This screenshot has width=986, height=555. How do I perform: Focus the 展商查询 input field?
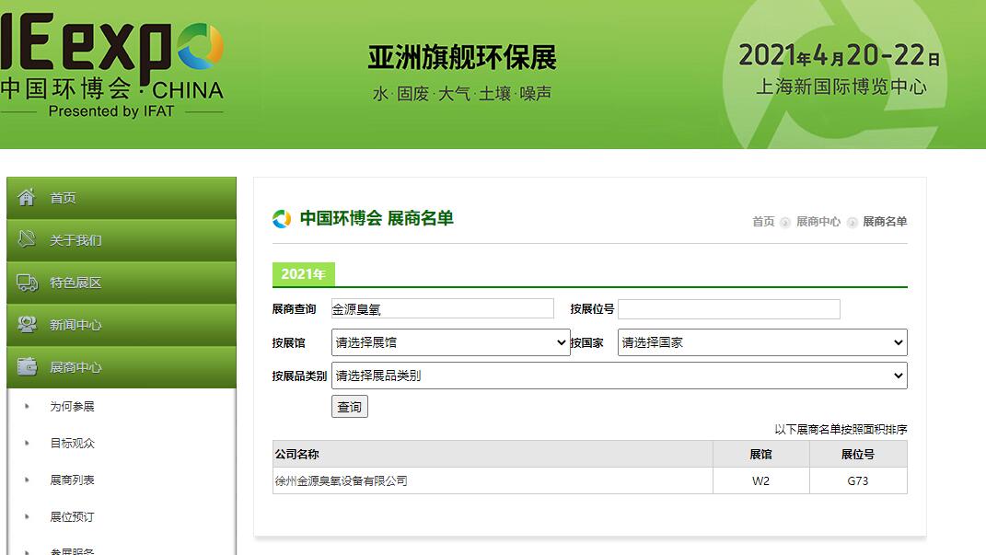443,308
